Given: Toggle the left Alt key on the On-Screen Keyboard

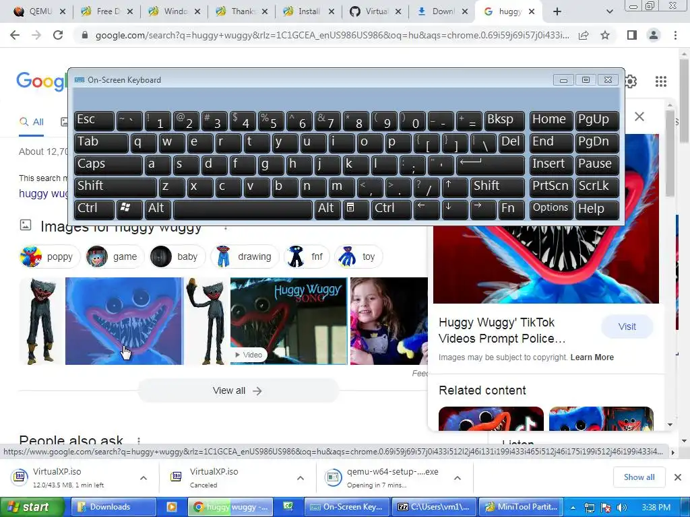Looking at the screenshot, I should [158, 209].
